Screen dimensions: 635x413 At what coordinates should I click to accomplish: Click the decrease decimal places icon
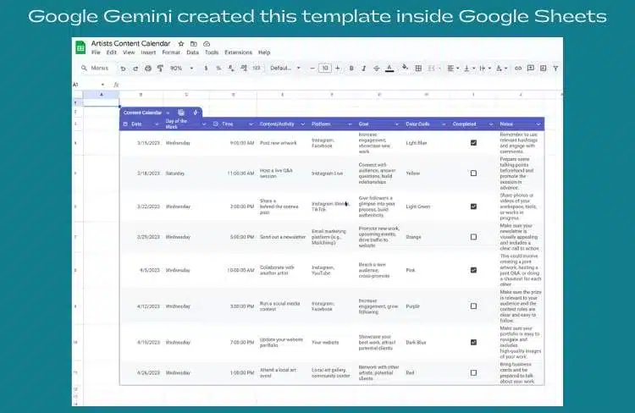231,69
